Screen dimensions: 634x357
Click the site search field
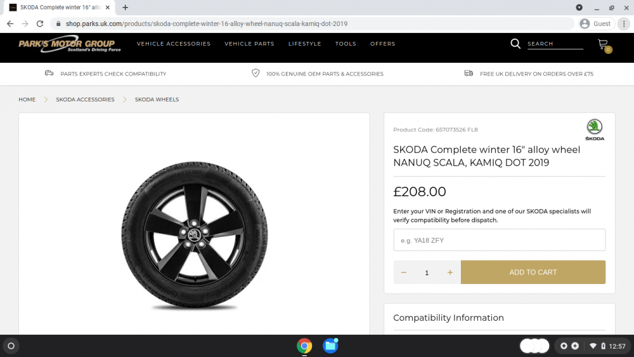point(555,44)
